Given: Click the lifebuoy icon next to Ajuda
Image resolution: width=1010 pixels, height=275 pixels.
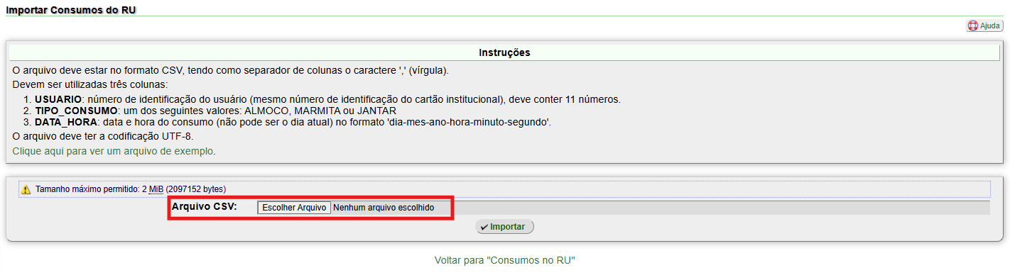Looking at the screenshot, I should (x=973, y=26).
